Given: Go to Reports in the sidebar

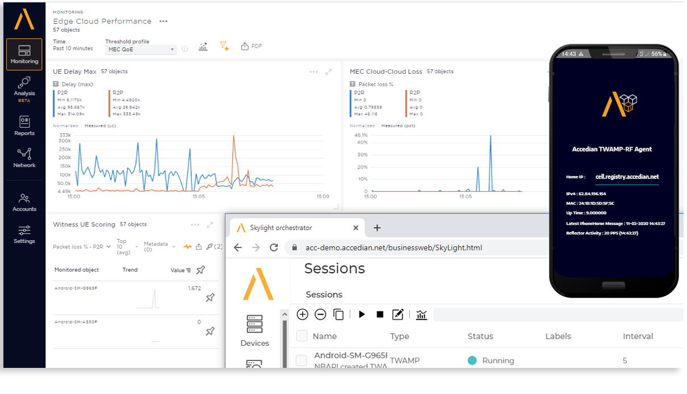Looking at the screenshot, I should click(x=24, y=125).
